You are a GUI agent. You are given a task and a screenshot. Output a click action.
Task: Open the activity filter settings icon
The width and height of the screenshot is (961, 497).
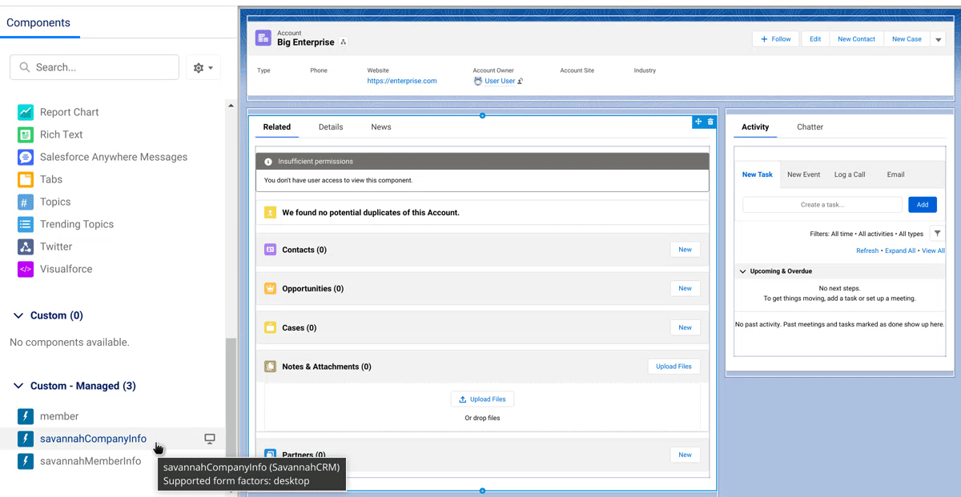point(938,234)
